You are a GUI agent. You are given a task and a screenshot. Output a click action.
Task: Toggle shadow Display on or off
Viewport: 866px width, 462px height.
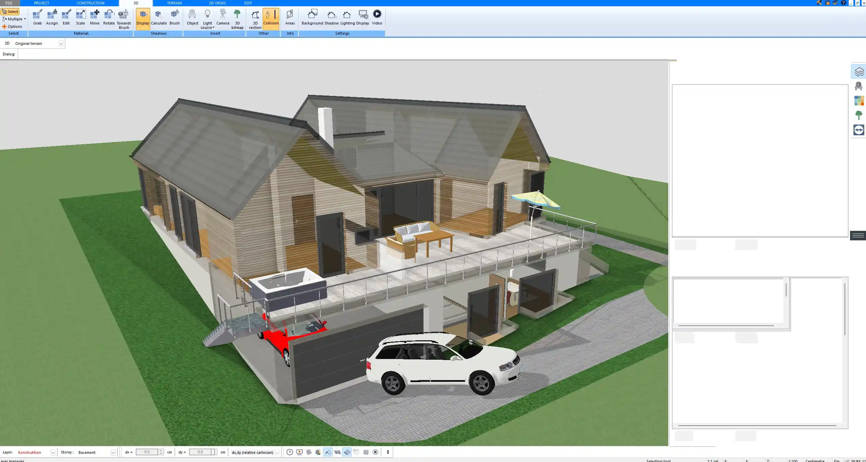pos(143,17)
